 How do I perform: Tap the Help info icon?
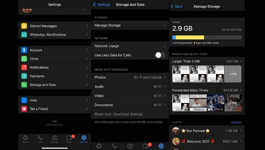point(24,100)
